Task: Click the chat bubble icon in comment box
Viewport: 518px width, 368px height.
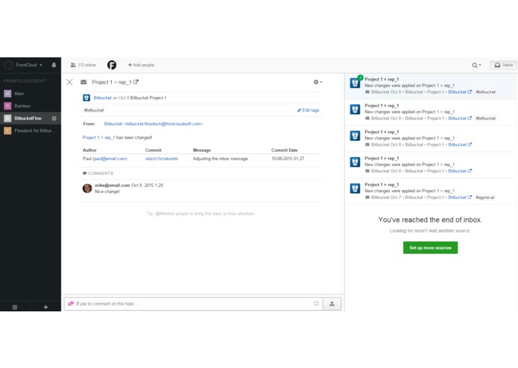Action: tap(71, 304)
